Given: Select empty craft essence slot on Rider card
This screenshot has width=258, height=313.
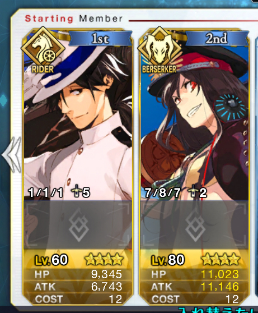Looking at the screenshot, I should pos(78,224).
